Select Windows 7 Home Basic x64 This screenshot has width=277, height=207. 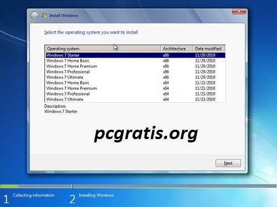pos(135,83)
